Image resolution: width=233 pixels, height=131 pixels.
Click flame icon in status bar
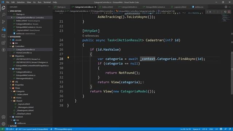click(51, 129)
